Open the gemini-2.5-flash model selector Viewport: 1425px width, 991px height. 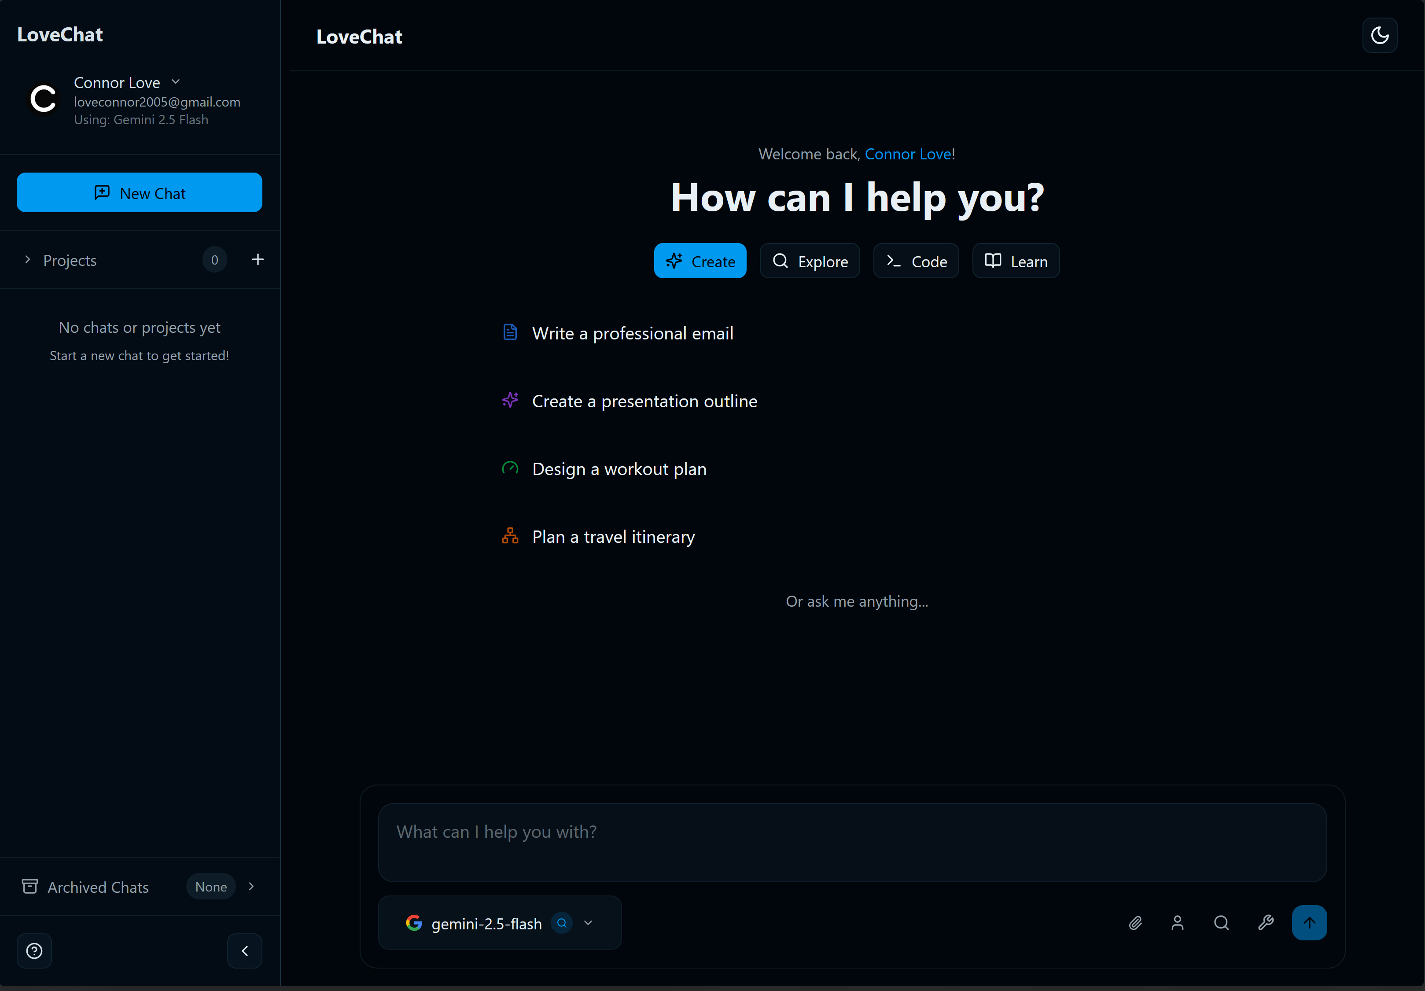point(500,923)
